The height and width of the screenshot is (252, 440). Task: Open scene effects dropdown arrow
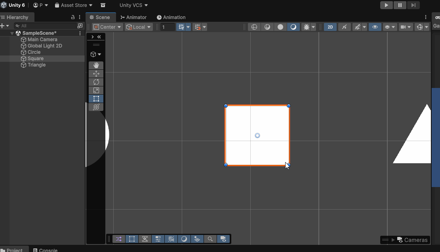click(364, 27)
